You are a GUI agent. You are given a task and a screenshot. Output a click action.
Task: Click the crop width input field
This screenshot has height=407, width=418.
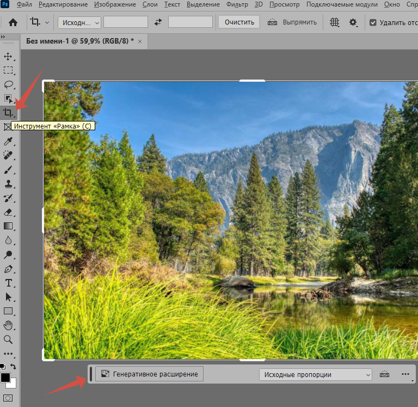click(126, 22)
